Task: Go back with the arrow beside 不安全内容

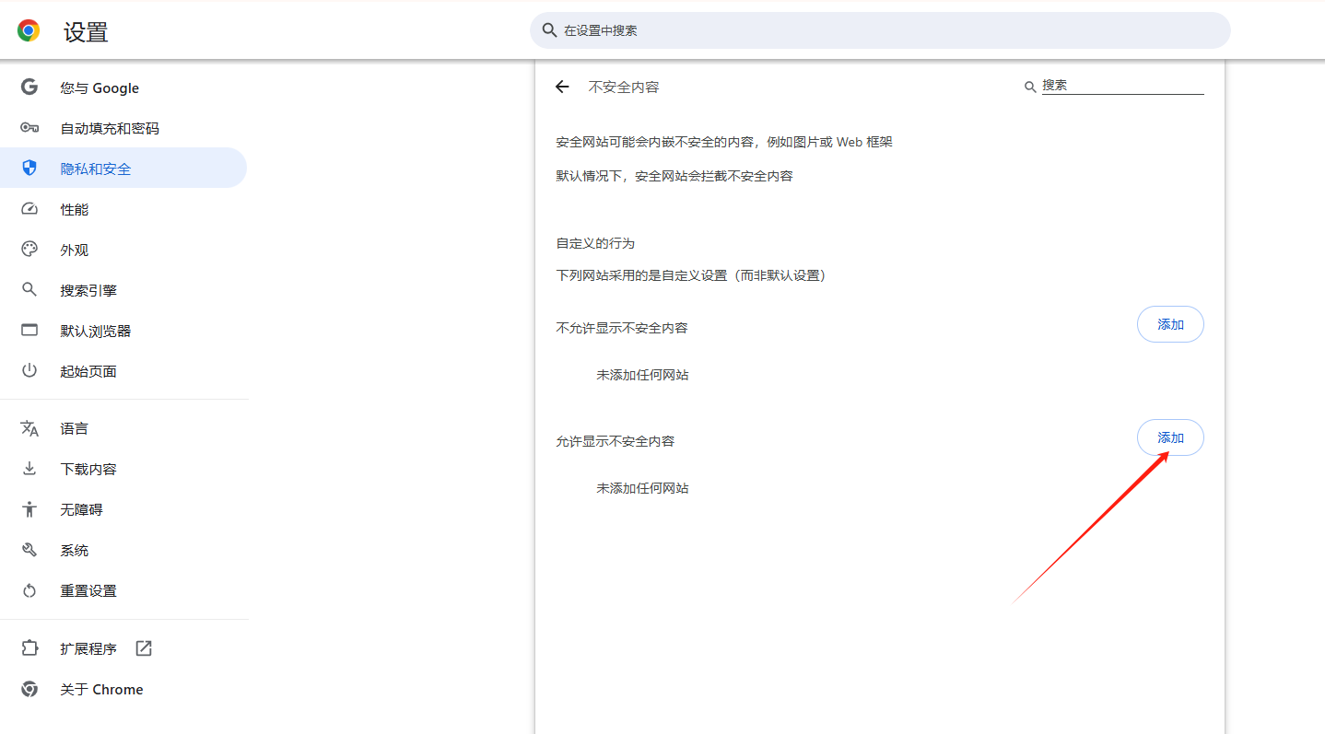Action: (x=562, y=87)
